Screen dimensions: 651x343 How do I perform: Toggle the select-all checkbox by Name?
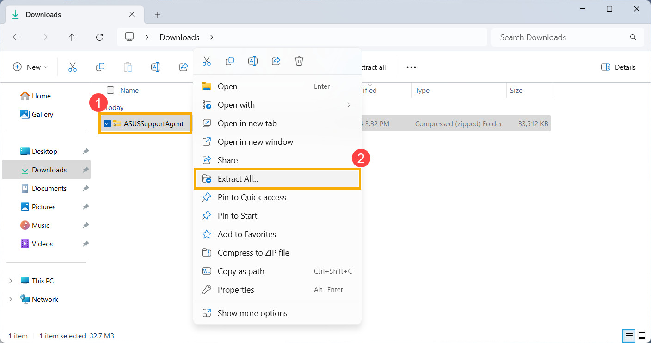coord(111,90)
